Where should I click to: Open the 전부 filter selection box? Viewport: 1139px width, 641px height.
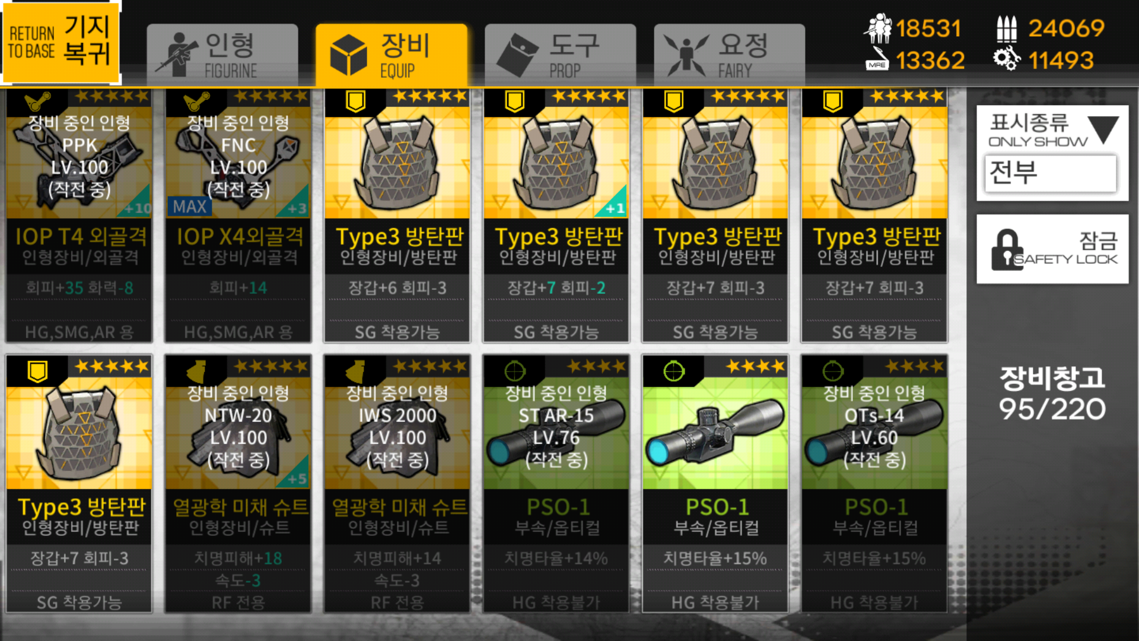[1050, 173]
